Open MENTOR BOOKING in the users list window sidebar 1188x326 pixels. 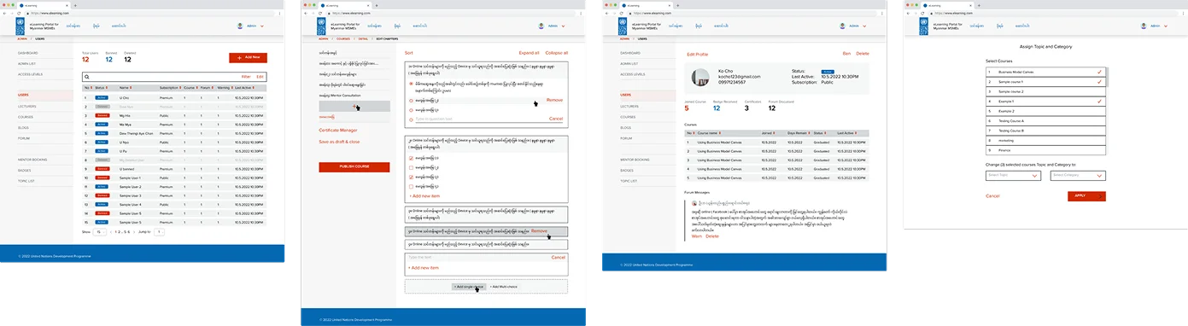[32, 160]
